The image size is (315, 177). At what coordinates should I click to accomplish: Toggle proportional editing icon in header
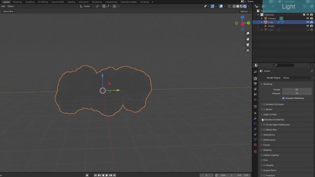click(x=115, y=6)
